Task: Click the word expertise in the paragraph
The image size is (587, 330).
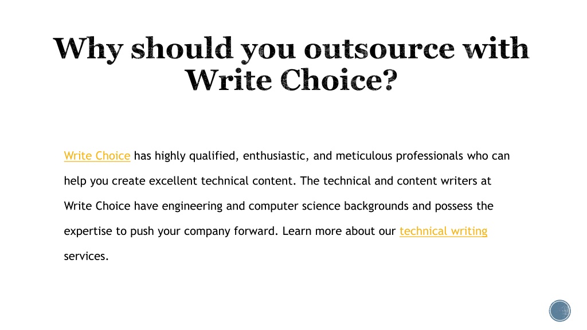Action: point(88,231)
